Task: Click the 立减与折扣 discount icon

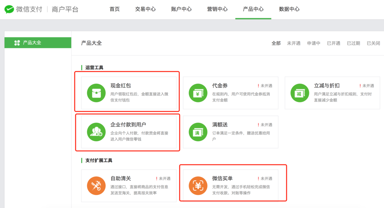Action: point(300,93)
